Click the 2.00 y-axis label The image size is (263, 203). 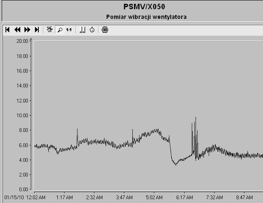click(x=24, y=174)
